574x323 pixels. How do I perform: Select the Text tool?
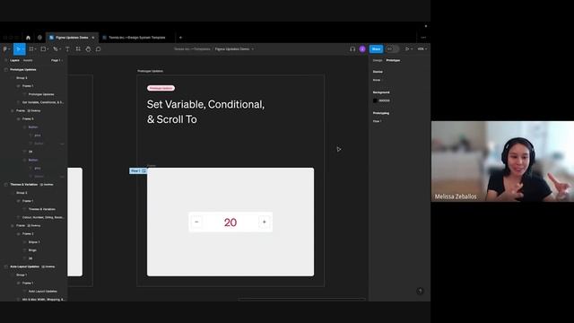click(67, 48)
